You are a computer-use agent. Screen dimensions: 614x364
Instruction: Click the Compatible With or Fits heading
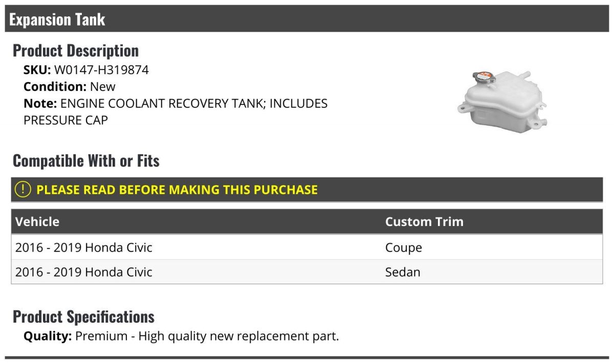(86, 161)
